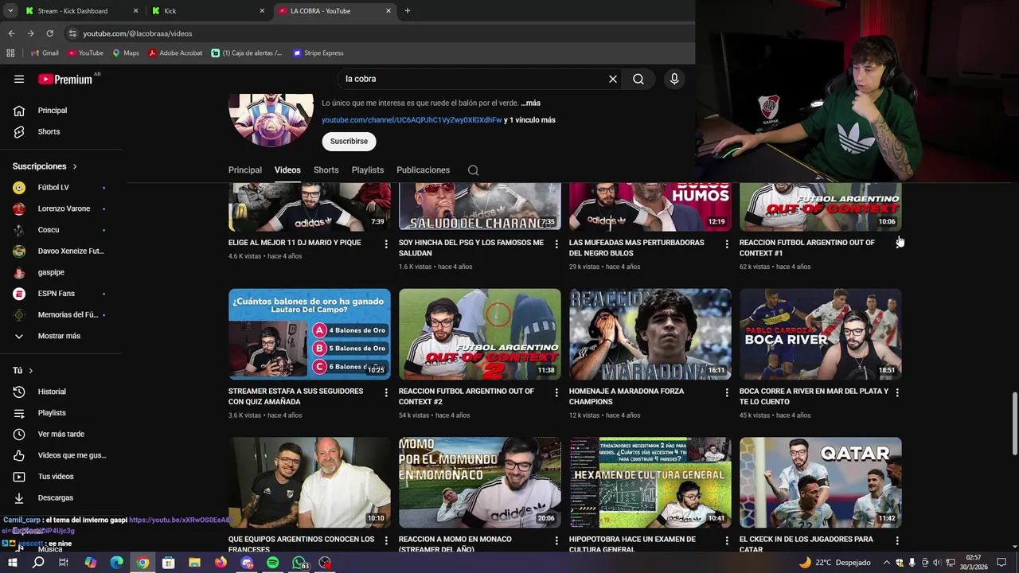Open BOCA RIVER video thumbnail
The image size is (1019, 573).
(821, 334)
